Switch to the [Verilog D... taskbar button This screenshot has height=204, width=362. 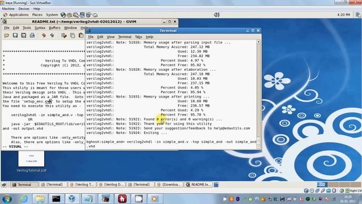tap(111, 185)
